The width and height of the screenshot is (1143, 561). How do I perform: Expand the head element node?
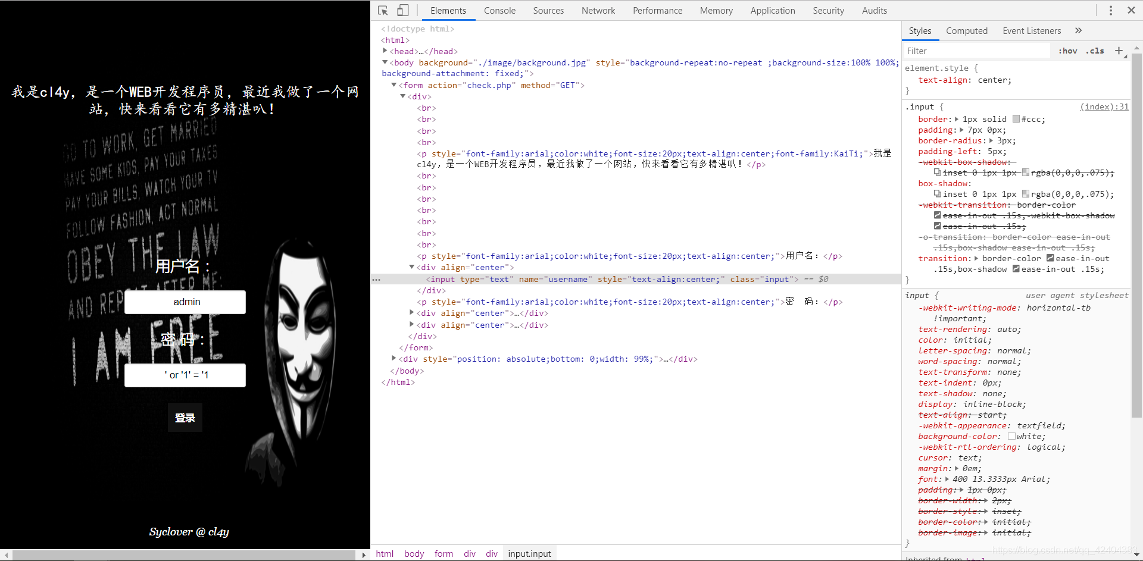pyautogui.click(x=385, y=51)
